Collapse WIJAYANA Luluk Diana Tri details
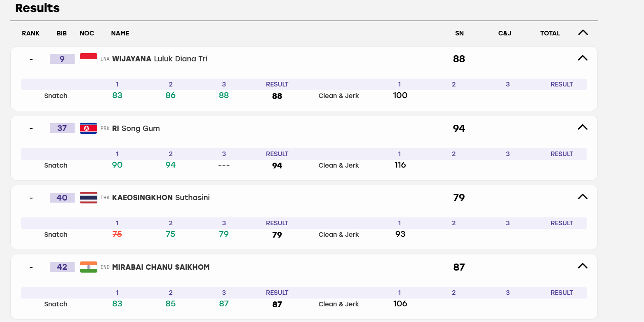This screenshot has height=322, width=644. 582,58
